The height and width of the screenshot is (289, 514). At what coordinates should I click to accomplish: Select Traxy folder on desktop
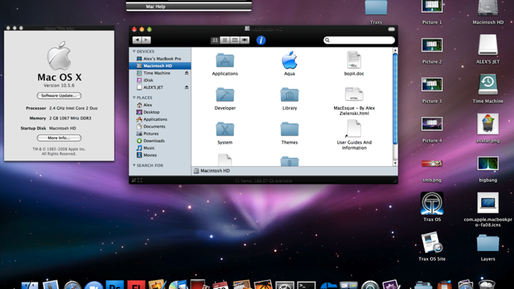pos(376,13)
